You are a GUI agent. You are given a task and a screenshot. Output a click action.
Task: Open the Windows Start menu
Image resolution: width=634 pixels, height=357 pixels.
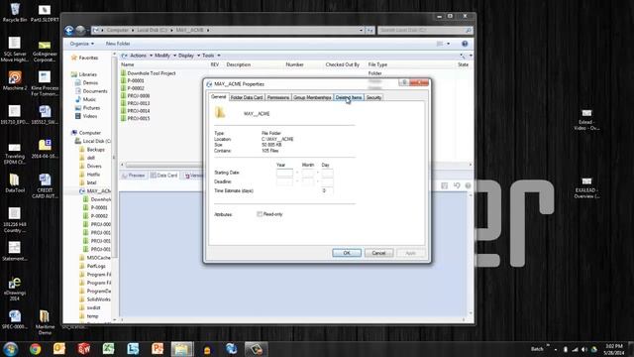pyautogui.click(x=10, y=348)
